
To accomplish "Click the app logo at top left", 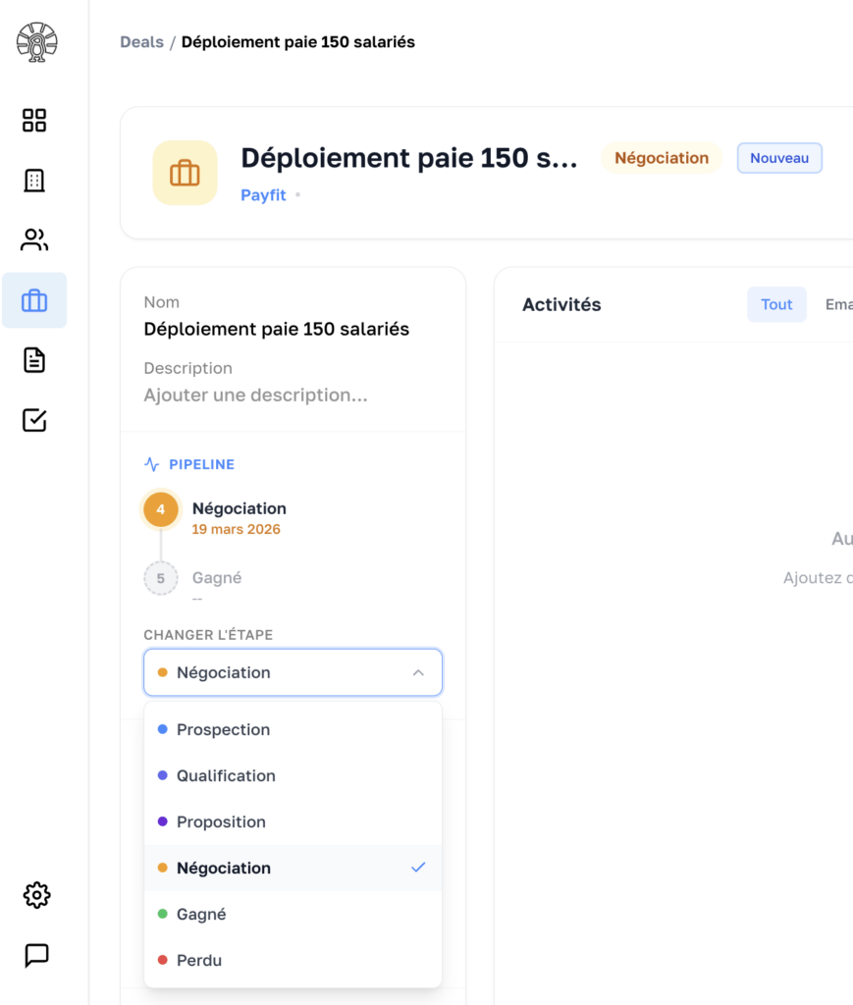I will click(37, 42).
